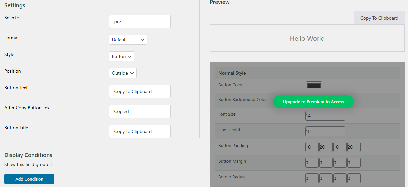Select the first Border Radius value field
The image size is (408, 187).
tap(312, 178)
